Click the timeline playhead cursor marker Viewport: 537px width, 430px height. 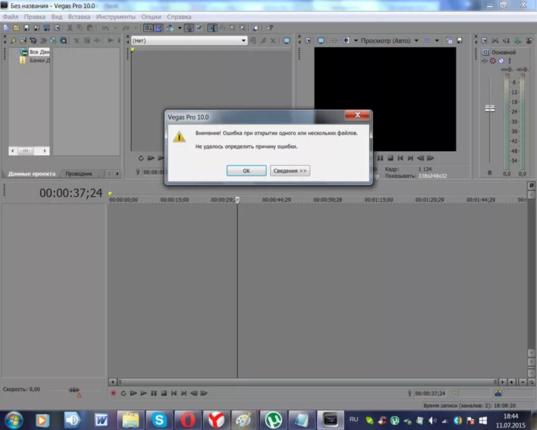[x=238, y=200]
